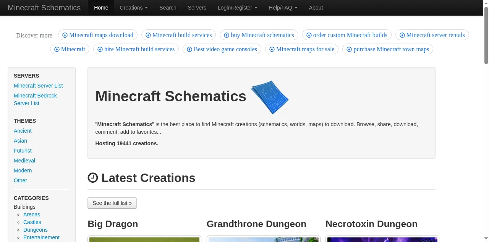The image size is (489, 242).
Task: Open the Minecraft build services suggestion
Action: (178, 35)
